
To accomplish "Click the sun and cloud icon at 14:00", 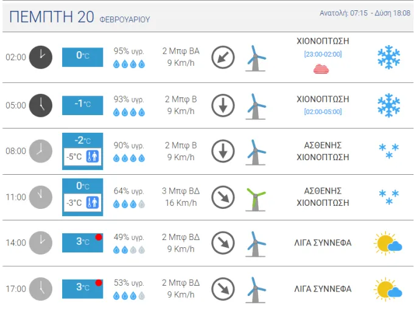I will 388,243.
